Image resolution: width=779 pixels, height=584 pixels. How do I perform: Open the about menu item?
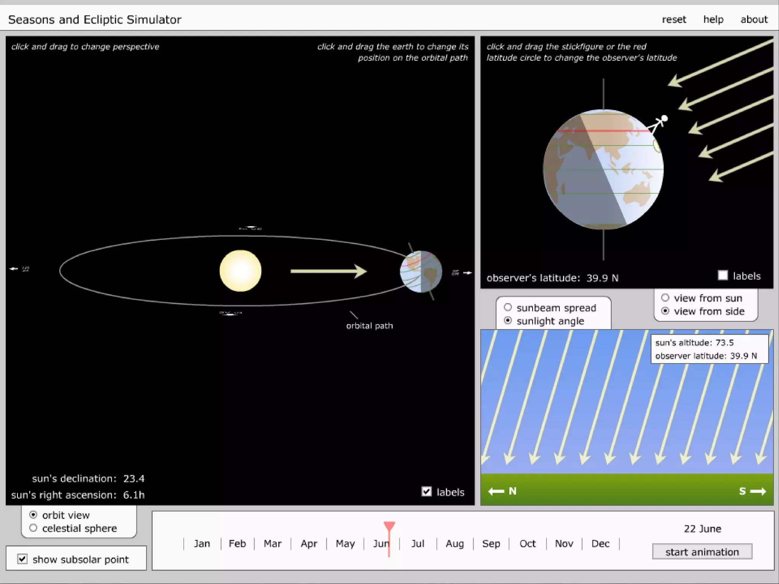point(754,19)
